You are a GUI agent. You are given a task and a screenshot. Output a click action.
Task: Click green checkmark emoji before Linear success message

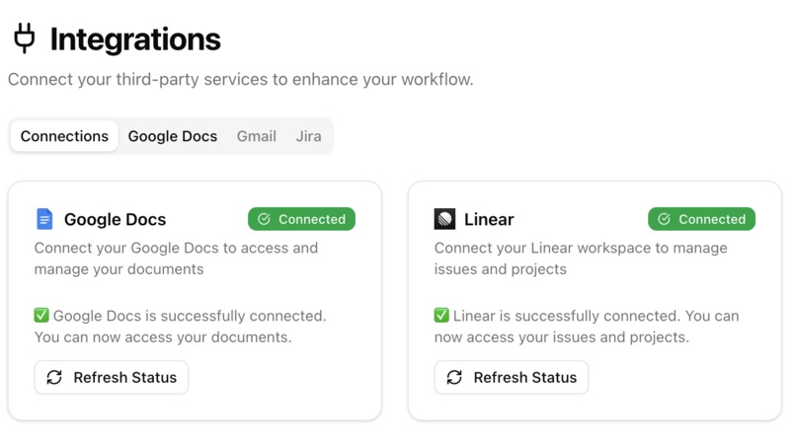(x=441, y=316)
